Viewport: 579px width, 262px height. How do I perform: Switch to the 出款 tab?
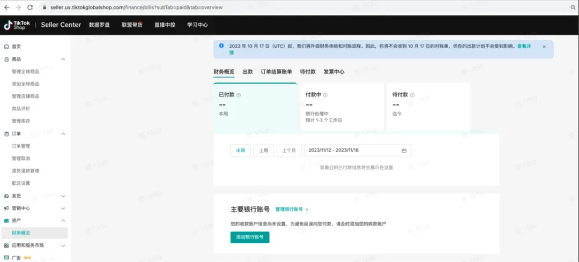[x=248, y=72]
